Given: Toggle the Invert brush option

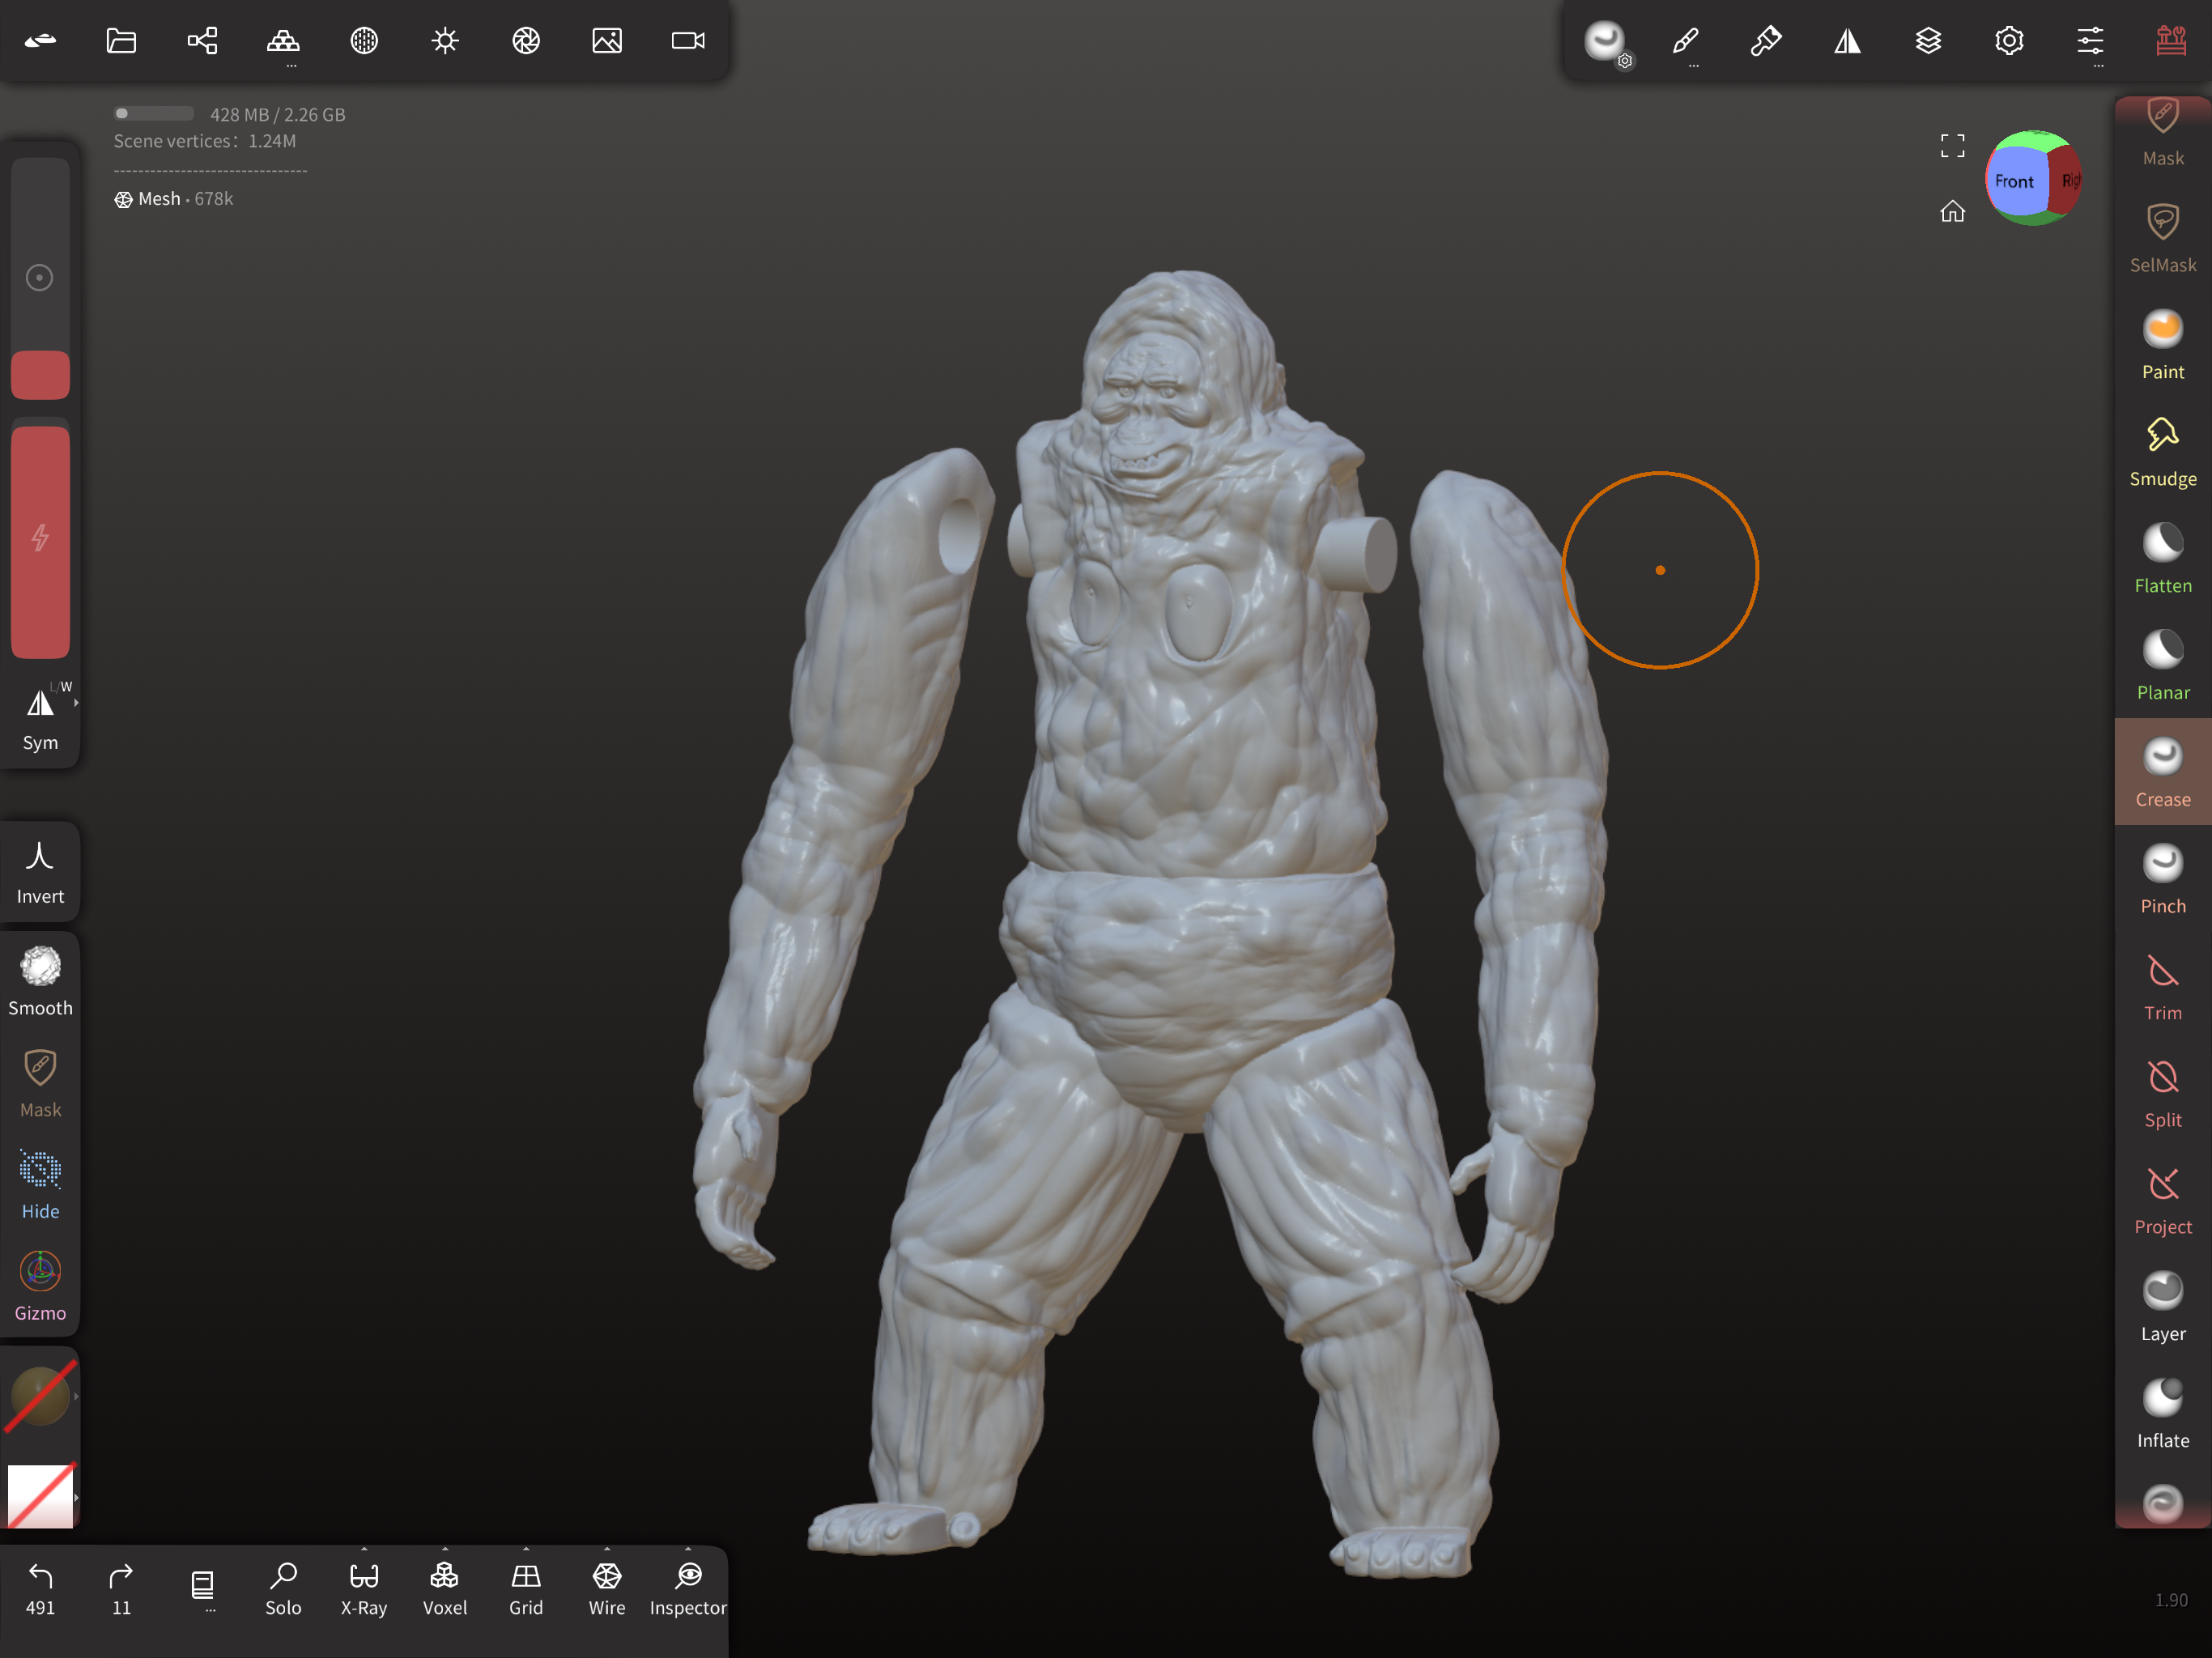Looking at the screenshot, I should [40, 872].
